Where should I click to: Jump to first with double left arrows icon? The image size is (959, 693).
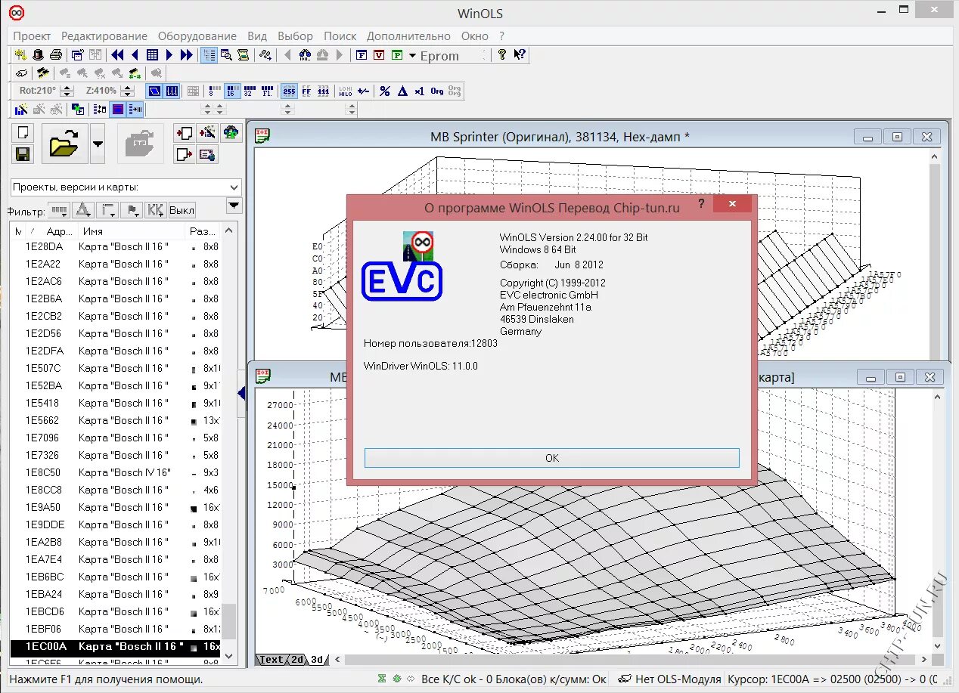tap(117, 54)
